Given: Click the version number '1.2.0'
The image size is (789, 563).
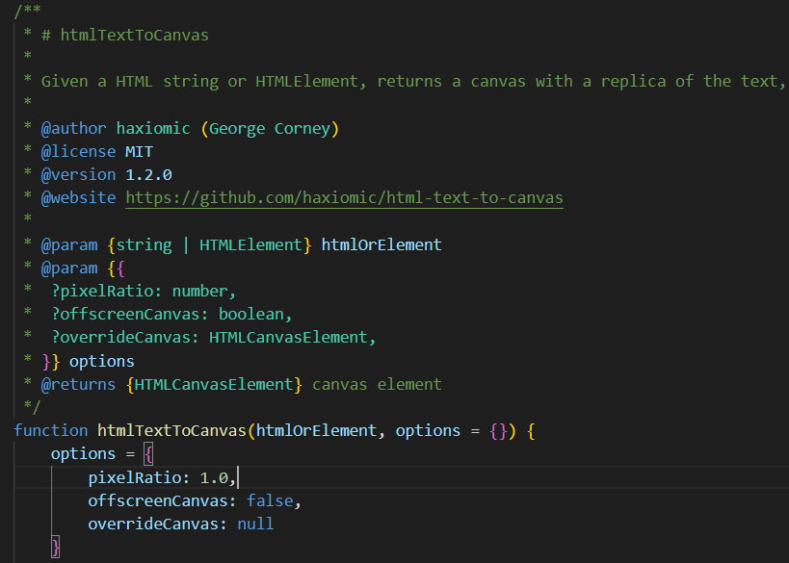Looking at the screenshot, I should 148,175.
